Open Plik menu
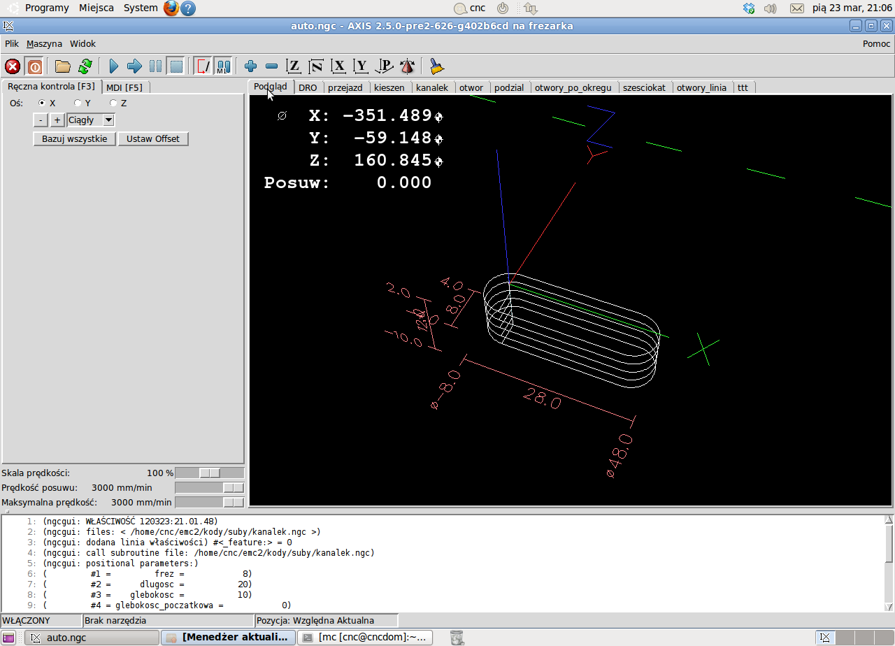This screenshot has width=895, height=646. coord(12,43)
